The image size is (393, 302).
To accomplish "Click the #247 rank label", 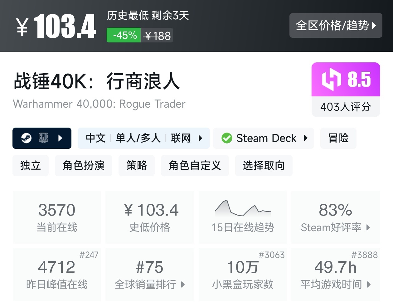I will (x=89, y=255).
